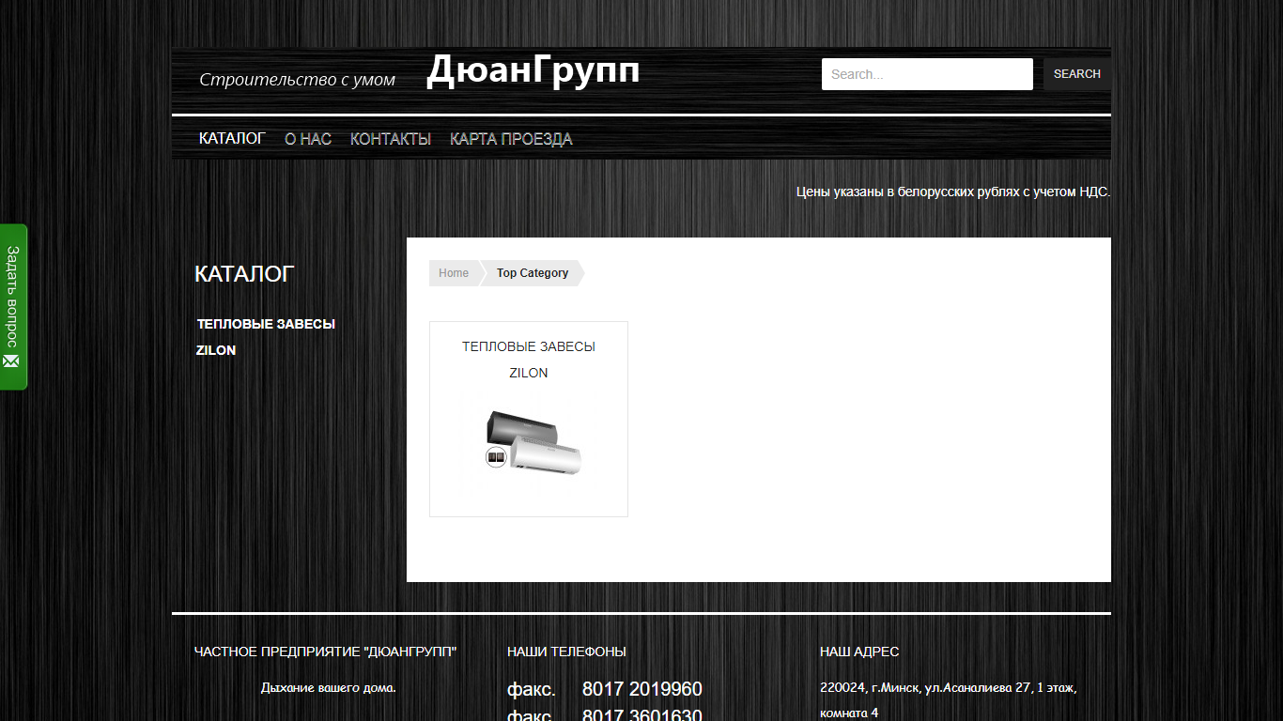1283x721 pixels.
Task: Click the НАШИ ТЕЛЕФОНЫ footer heading
Action: pyautogui.click(x=566, y=652)
